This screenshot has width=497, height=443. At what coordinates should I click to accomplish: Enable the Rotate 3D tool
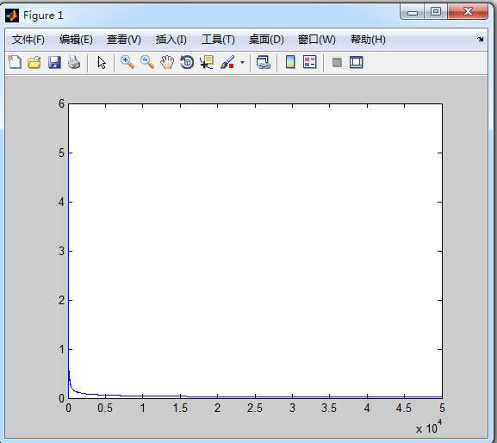tap(187, 62)
